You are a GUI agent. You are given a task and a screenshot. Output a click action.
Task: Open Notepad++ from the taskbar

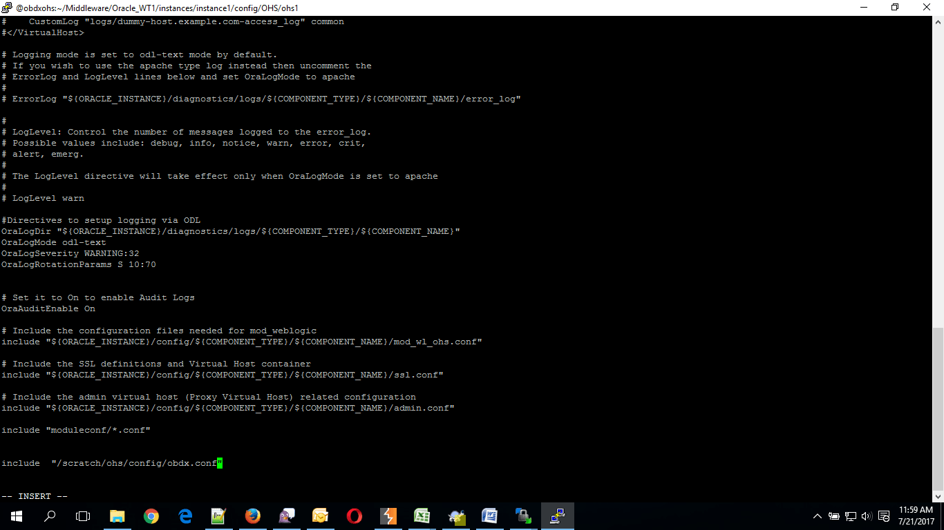click(218, 515)
